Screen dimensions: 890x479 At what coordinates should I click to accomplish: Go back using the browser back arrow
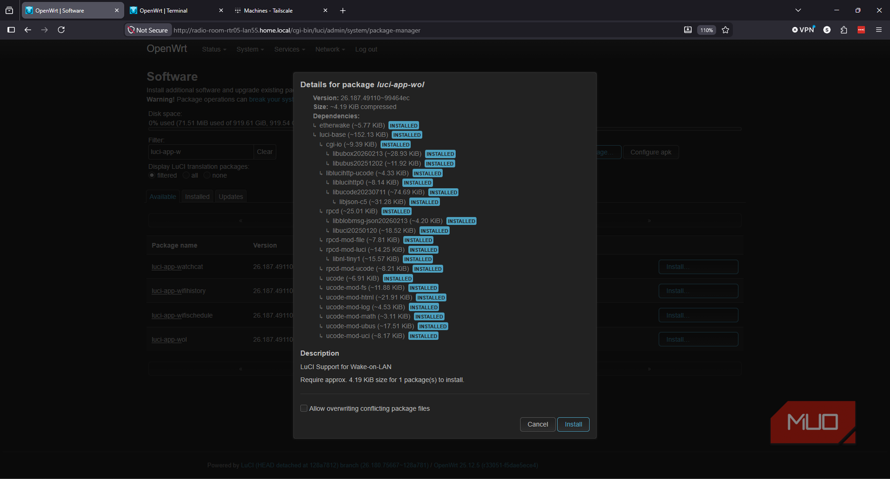[28, 30]
